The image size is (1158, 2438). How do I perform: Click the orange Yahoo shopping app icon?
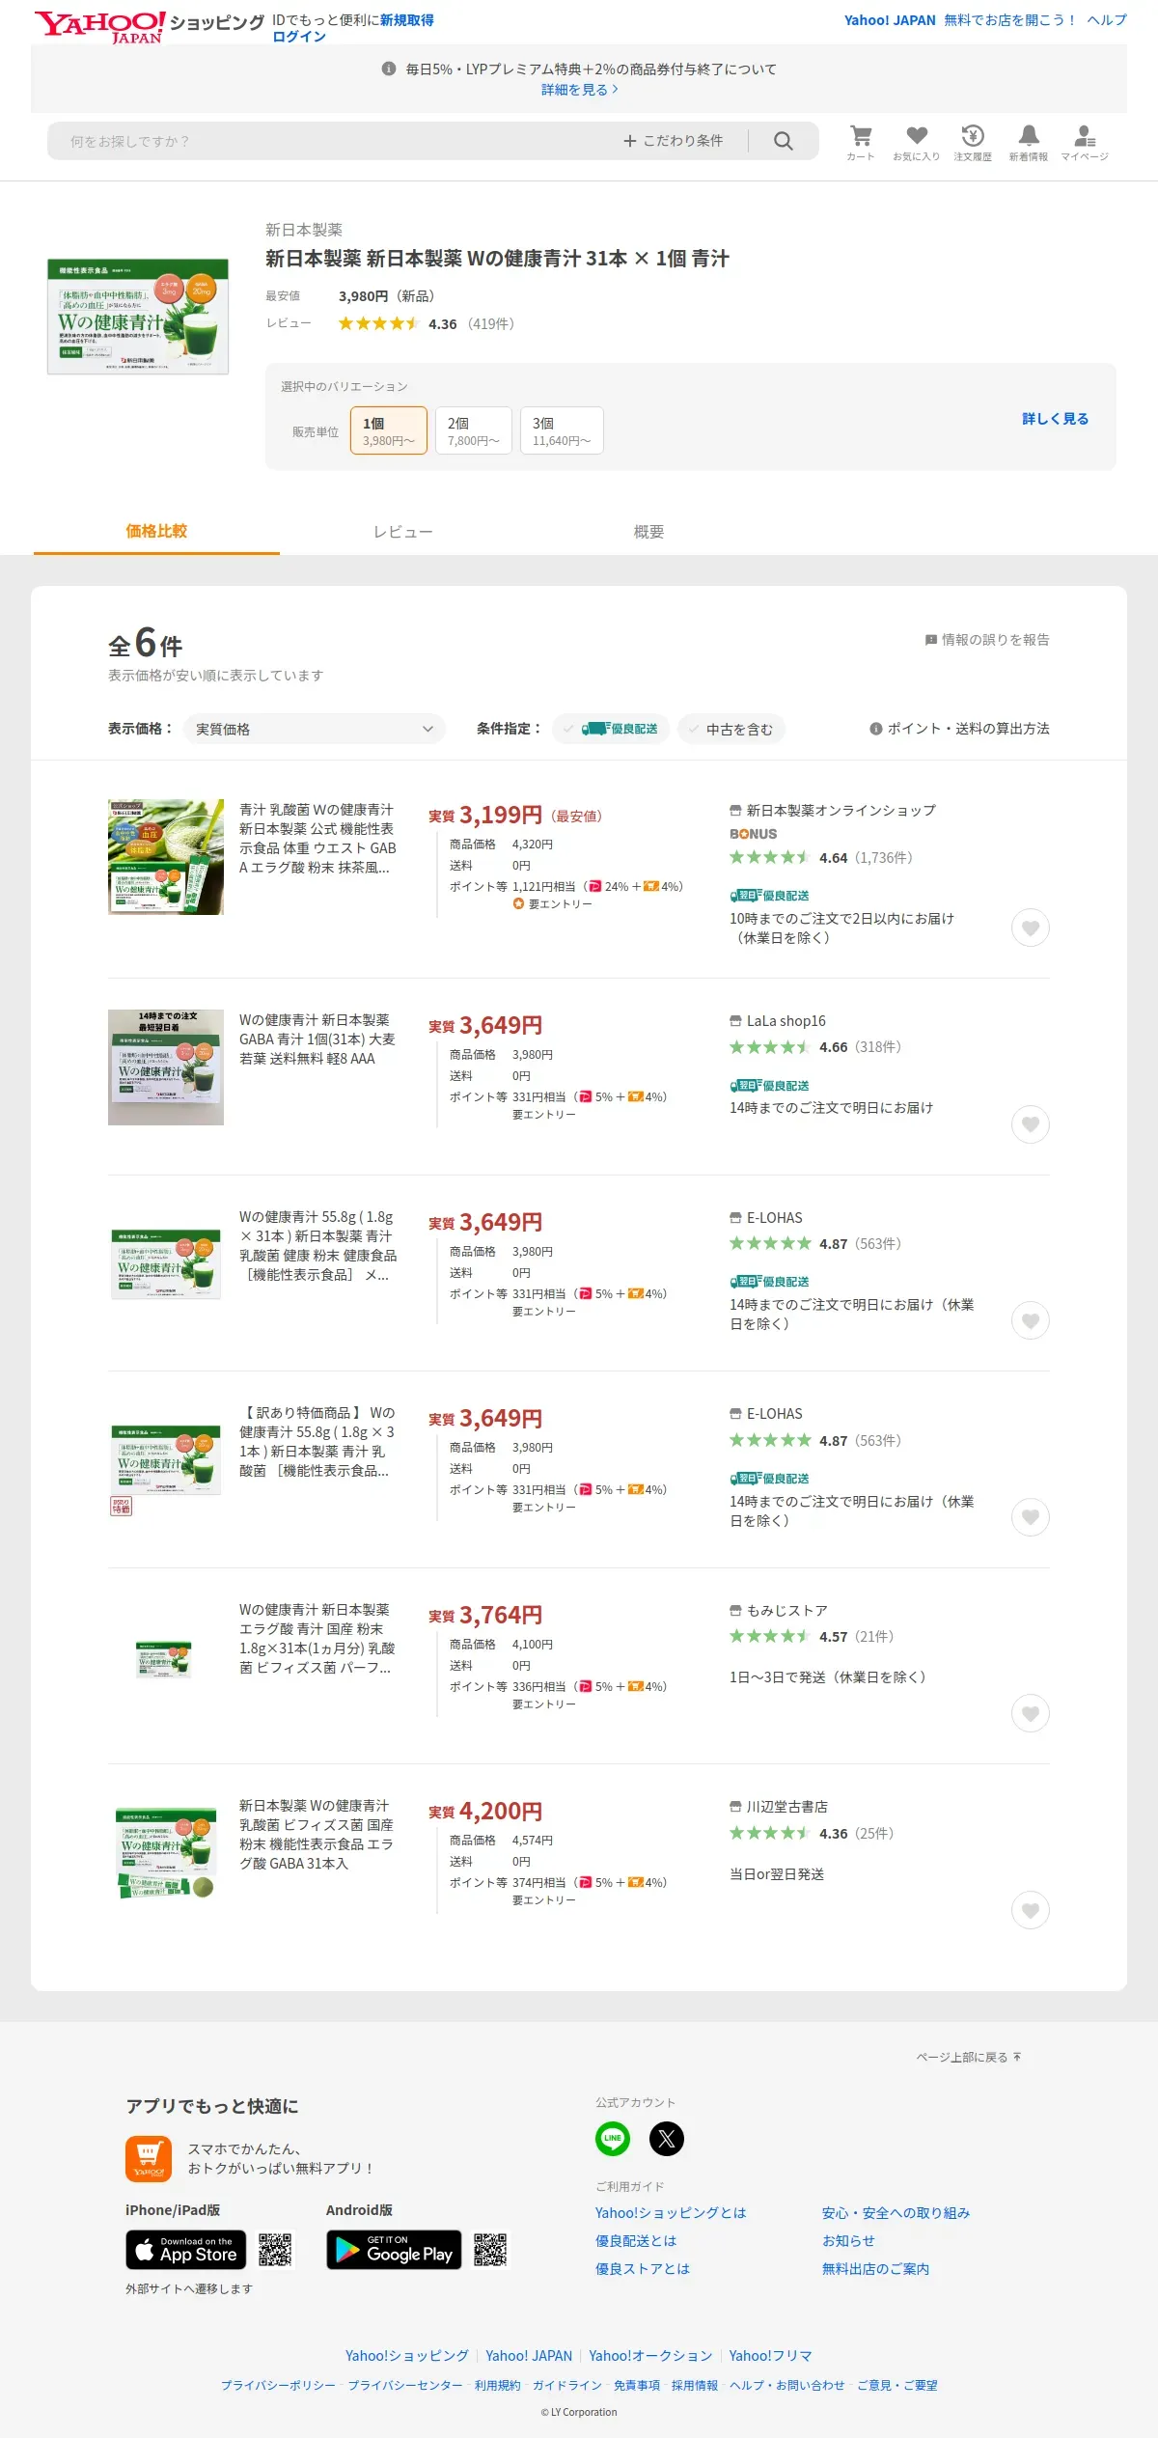pyautogui.click(x=149, y=2159)
